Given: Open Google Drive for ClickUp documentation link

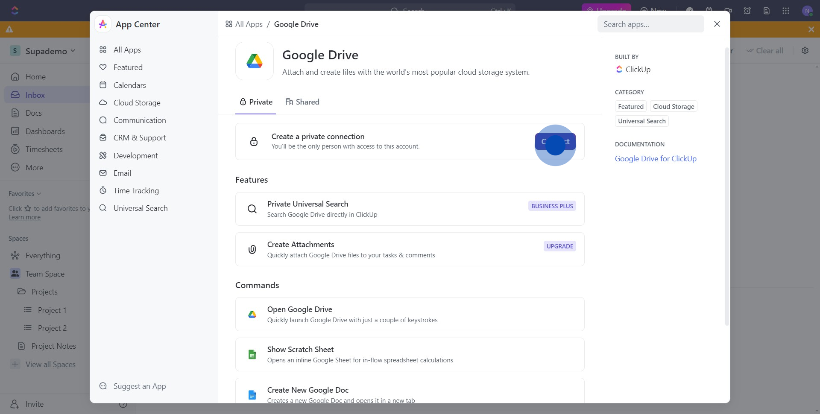Looking at the screenshot, I should coord(655,159).
